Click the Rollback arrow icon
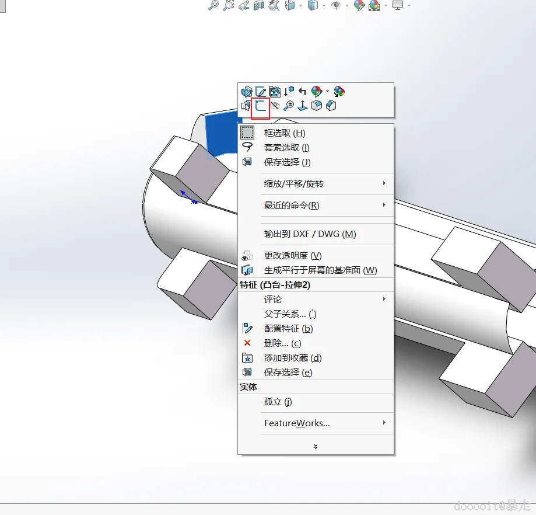 coord(302,91)
